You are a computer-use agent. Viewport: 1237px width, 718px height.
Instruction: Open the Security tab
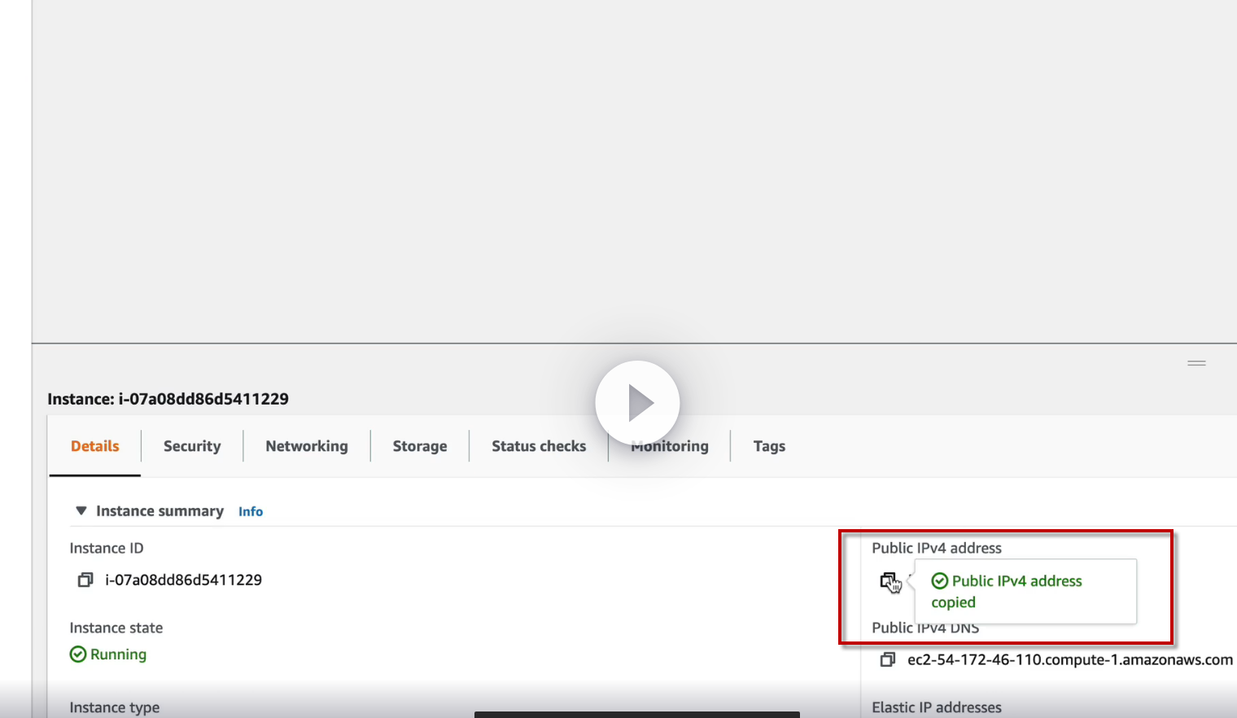pyautogui.click(x=192, y=446)
